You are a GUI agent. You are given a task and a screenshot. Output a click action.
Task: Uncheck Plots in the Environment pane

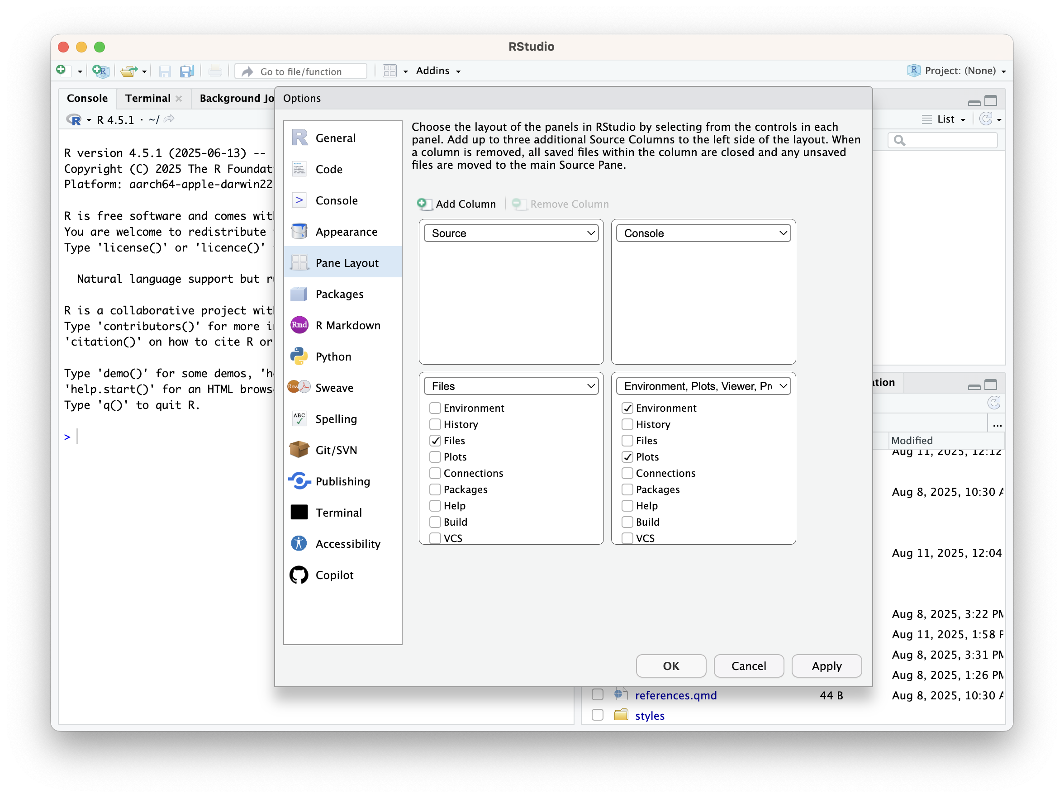(627, 457)
